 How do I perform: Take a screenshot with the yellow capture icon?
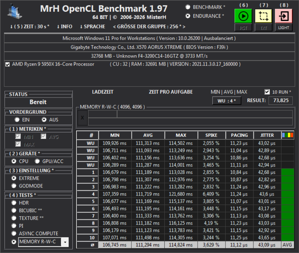[x=263, y=16]
